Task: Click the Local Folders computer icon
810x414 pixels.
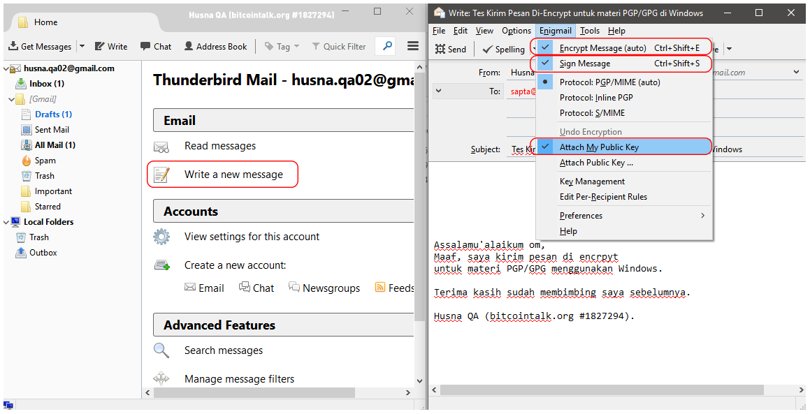Action: point(16,222)
